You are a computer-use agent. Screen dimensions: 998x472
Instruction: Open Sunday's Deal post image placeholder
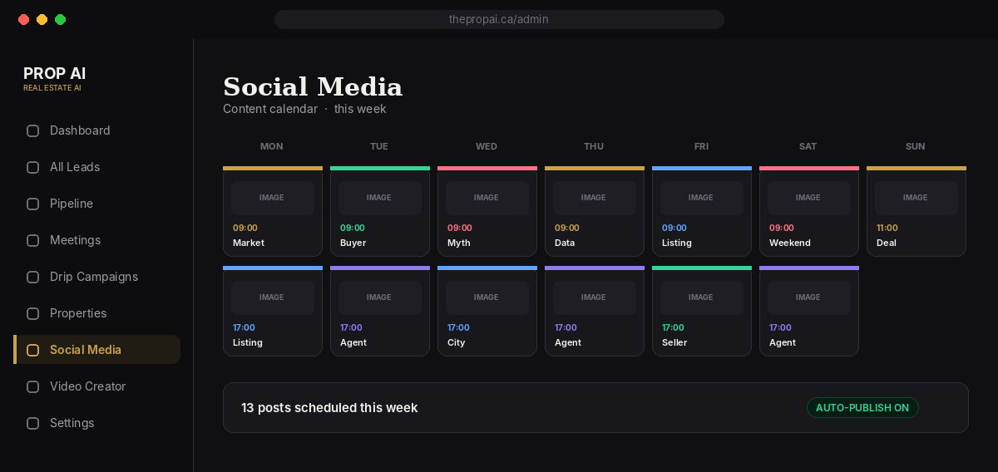coord(916,198)
